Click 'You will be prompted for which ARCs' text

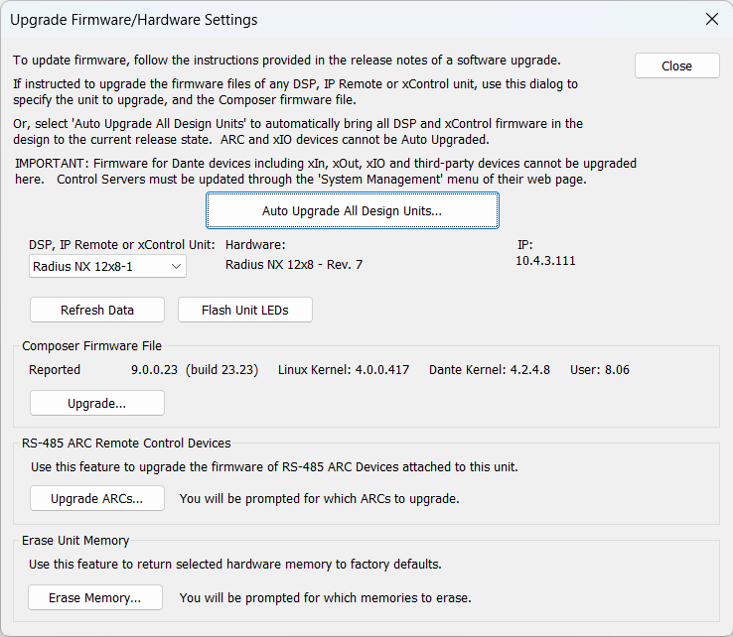(319, 499)
